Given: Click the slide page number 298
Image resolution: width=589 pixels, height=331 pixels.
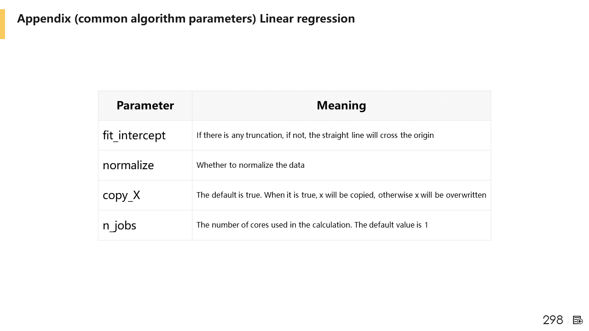Looking at the screenshot, I should (x=553, y=320).
